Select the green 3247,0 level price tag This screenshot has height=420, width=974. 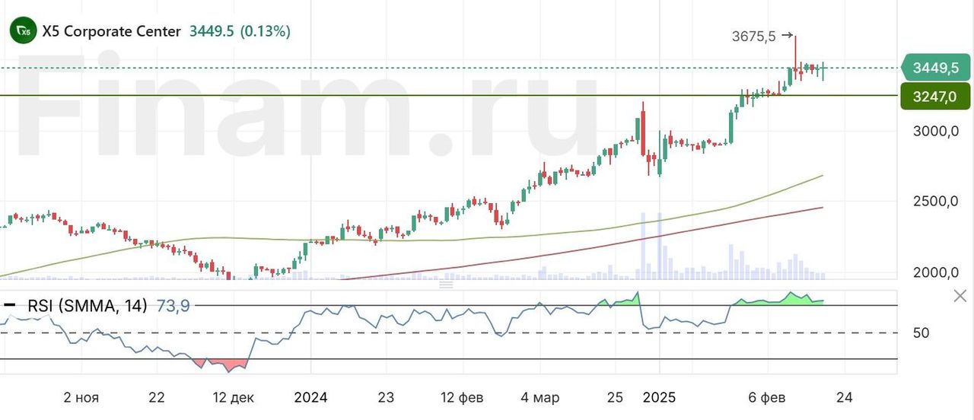pos(935,96)
